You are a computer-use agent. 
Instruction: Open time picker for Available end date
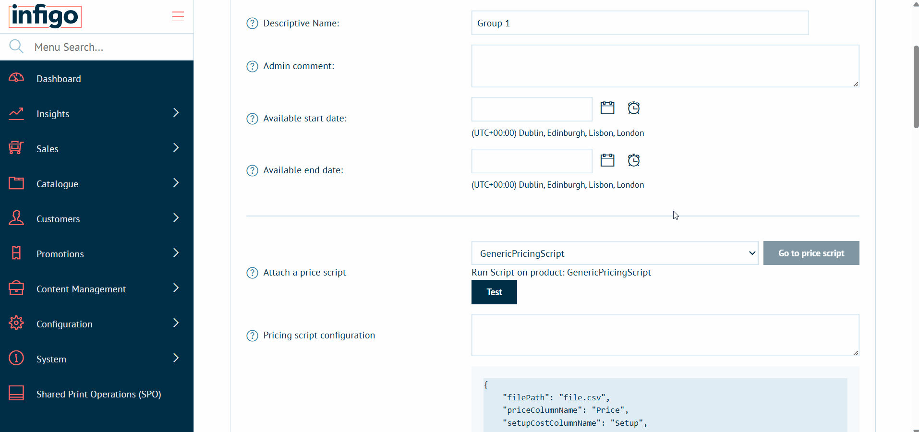coord(634,160)
